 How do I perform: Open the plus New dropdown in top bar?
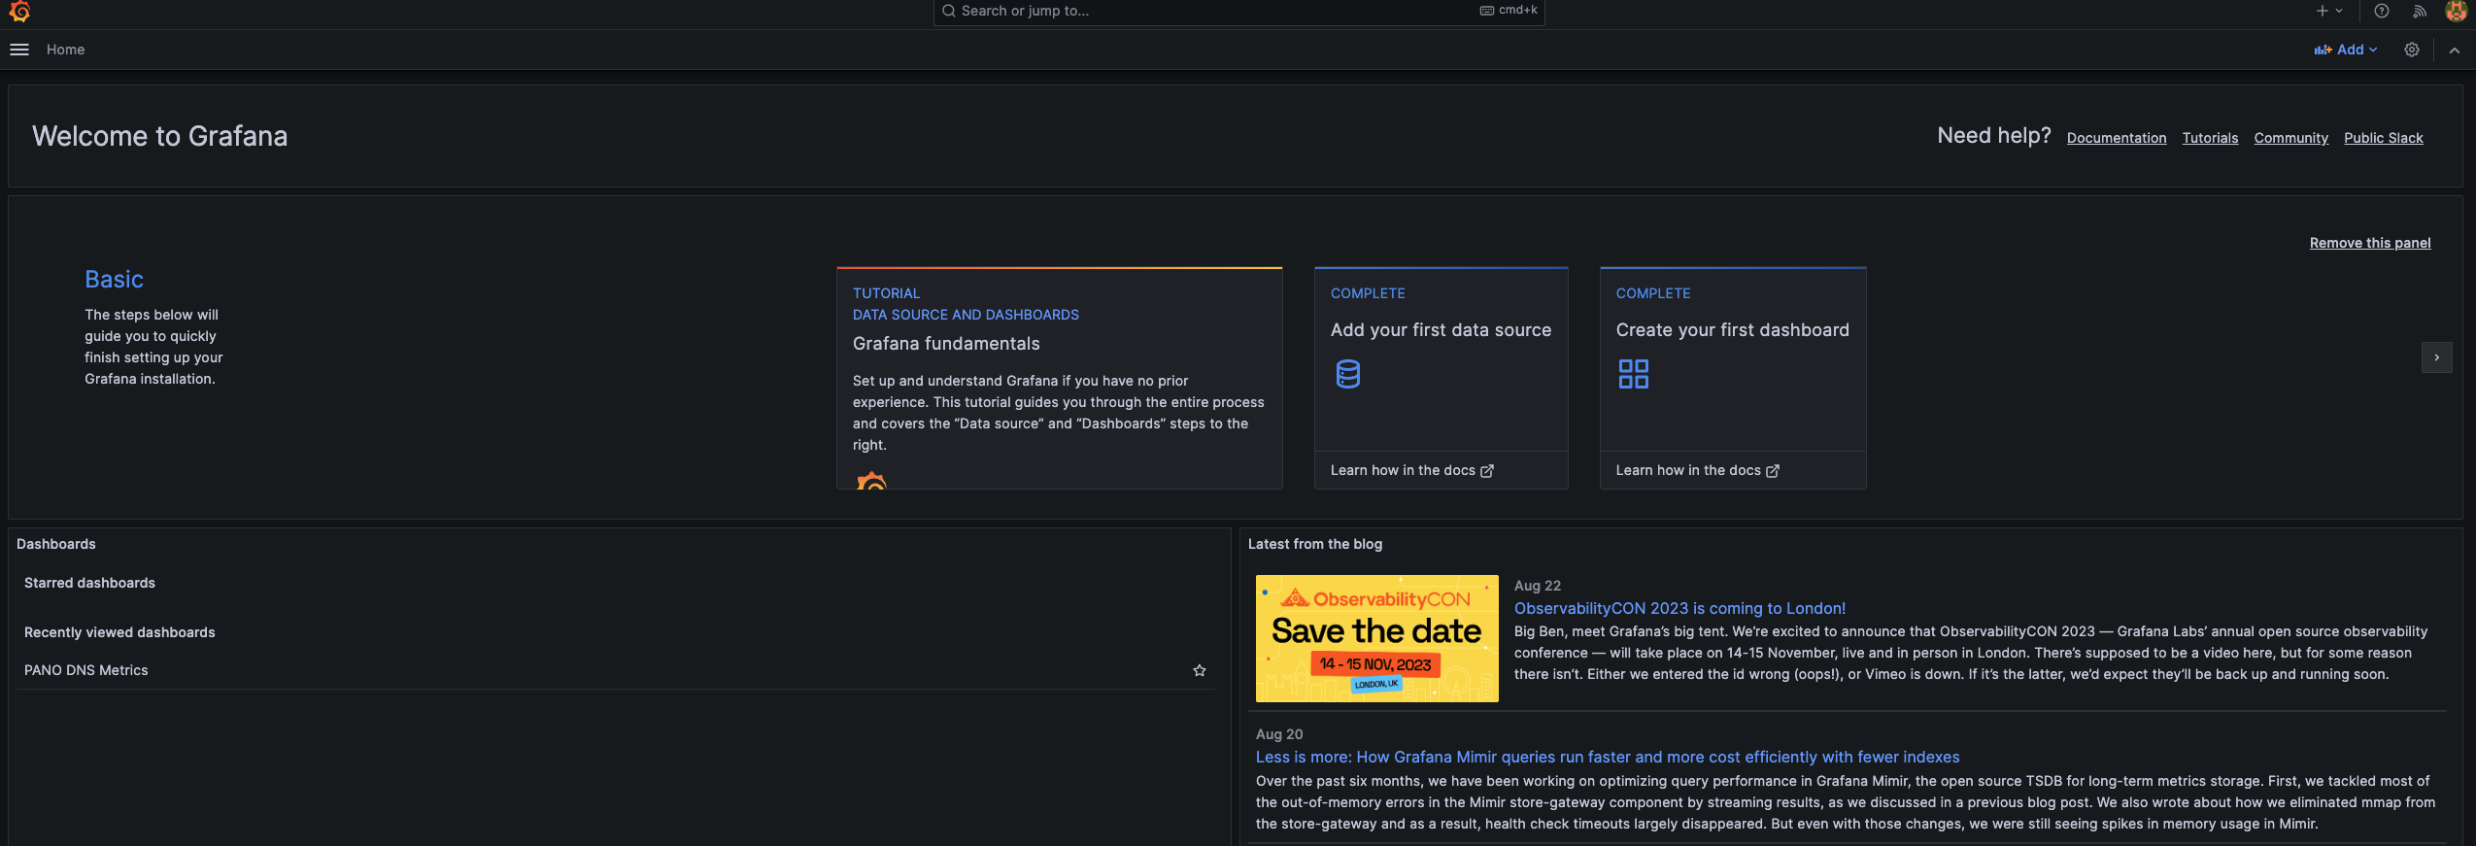click(2329, 11)
